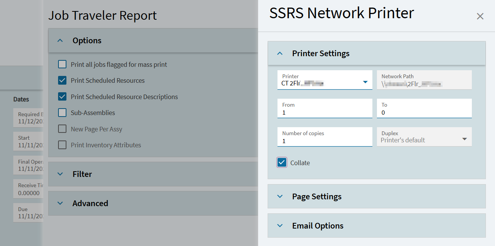Select the Required date field under Dates
Image resolution: width=495 pixels, height=246 pixels.
point(28,118)
